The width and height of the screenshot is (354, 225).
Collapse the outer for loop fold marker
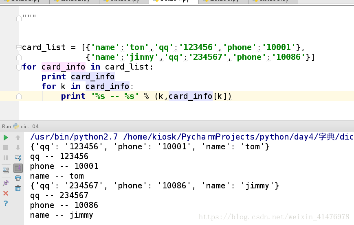pos(19,67)
